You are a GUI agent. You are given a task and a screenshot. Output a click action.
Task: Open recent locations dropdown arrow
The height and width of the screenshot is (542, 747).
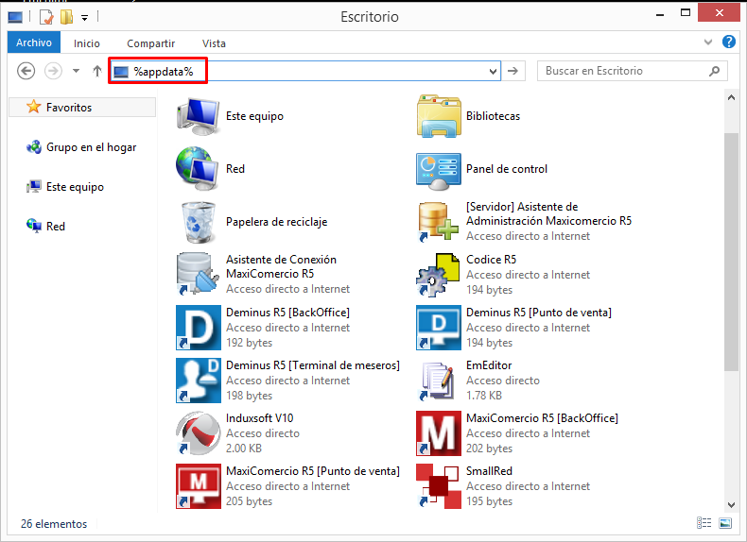(76, 71)
